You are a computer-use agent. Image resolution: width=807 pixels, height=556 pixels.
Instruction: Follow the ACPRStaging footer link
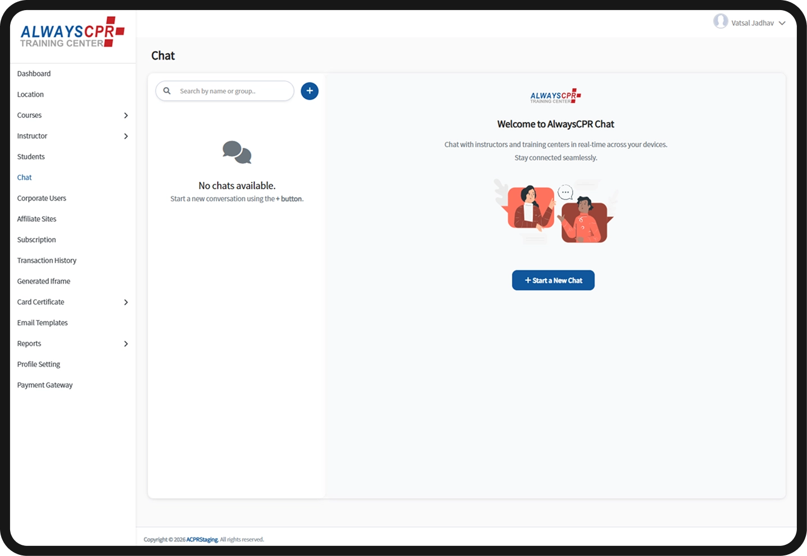202,540
